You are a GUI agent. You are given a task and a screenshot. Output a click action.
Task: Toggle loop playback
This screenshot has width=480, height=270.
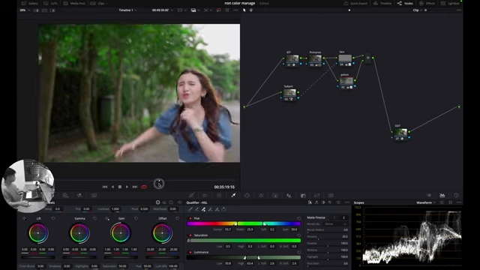[144, 187]
